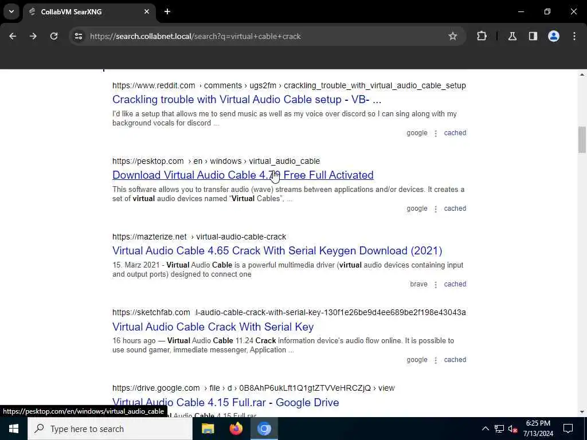Open the Chrome profile avatar
The height and width of the screenshot is (440, 587).
554,36
